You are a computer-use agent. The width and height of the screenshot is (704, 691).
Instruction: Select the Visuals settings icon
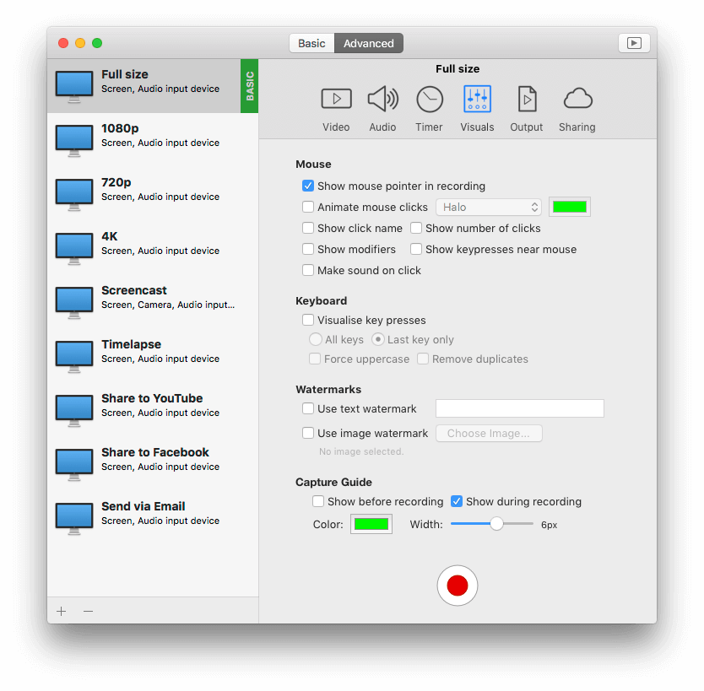(477, 100)
